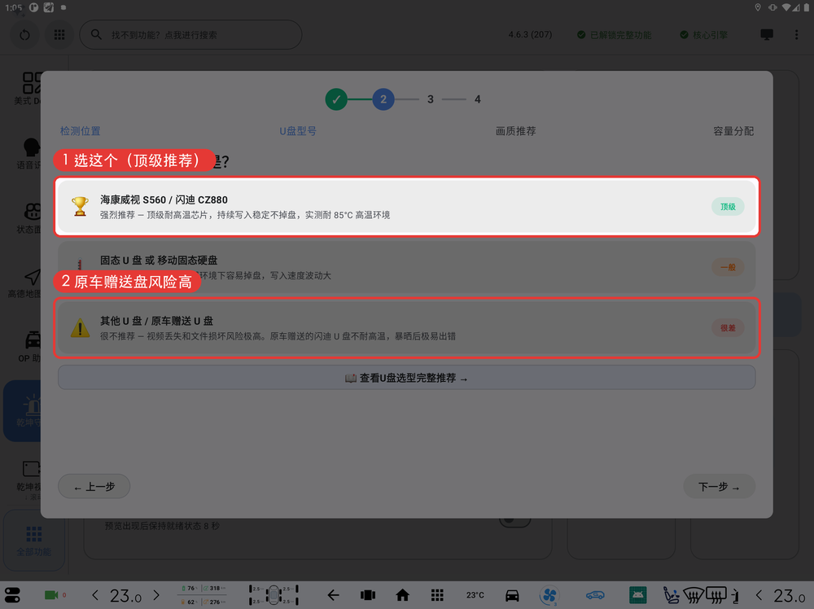The height and width of the screenshot is (609, 814).
Task: Click the orange 一般 badge
Action: pos(728,267)
